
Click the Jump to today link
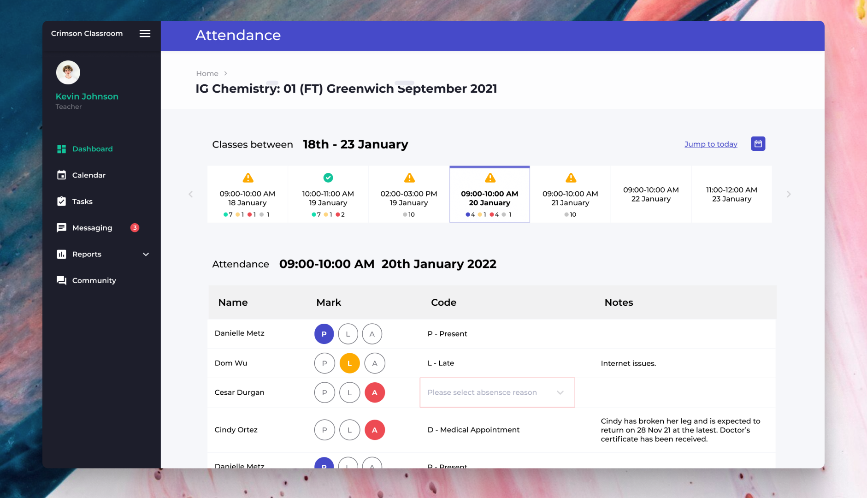(x=711, y=144)
